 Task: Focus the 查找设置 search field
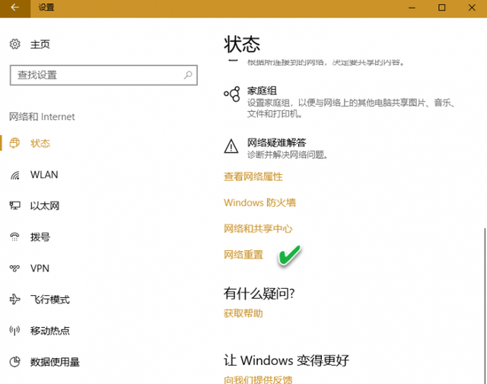click(103, 75)
